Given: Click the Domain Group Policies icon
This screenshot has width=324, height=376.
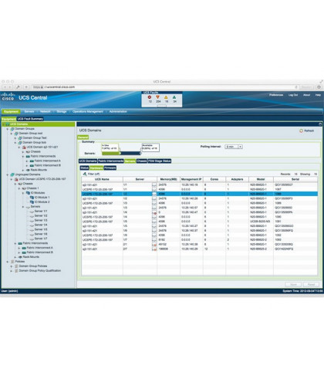Looking at the screenshot, I should tap(16, 266).
